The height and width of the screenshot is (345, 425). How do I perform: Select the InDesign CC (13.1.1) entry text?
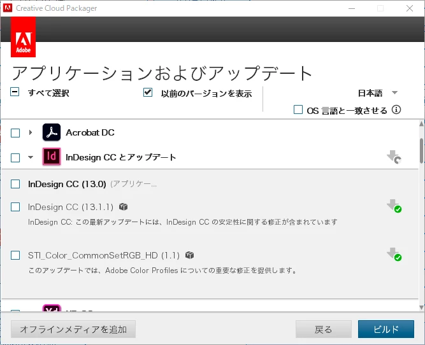point(71,207)
